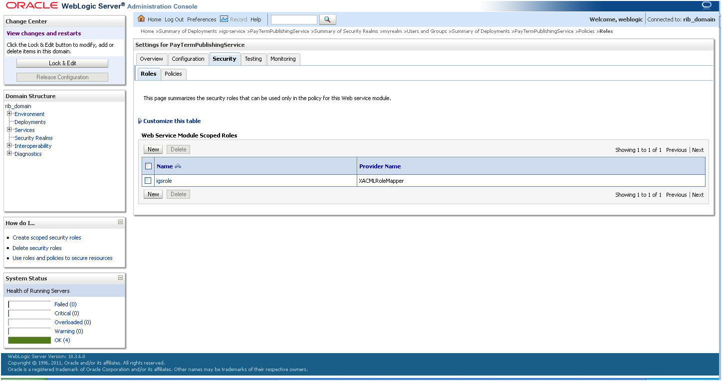Tick the select-all checkbox in the table header
The width and height of the screenshot is (722, 381).
148,166
